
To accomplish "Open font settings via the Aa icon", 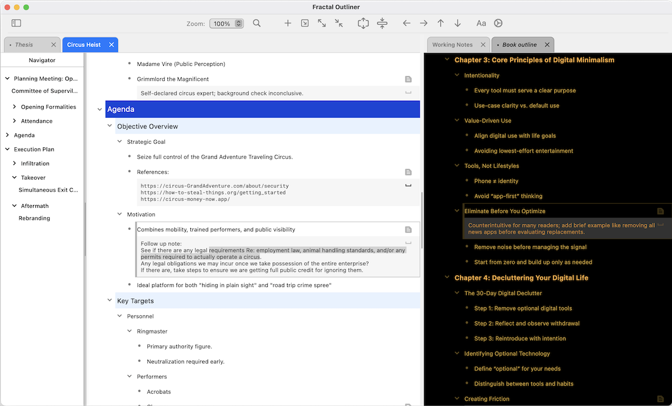I will 481,23.
